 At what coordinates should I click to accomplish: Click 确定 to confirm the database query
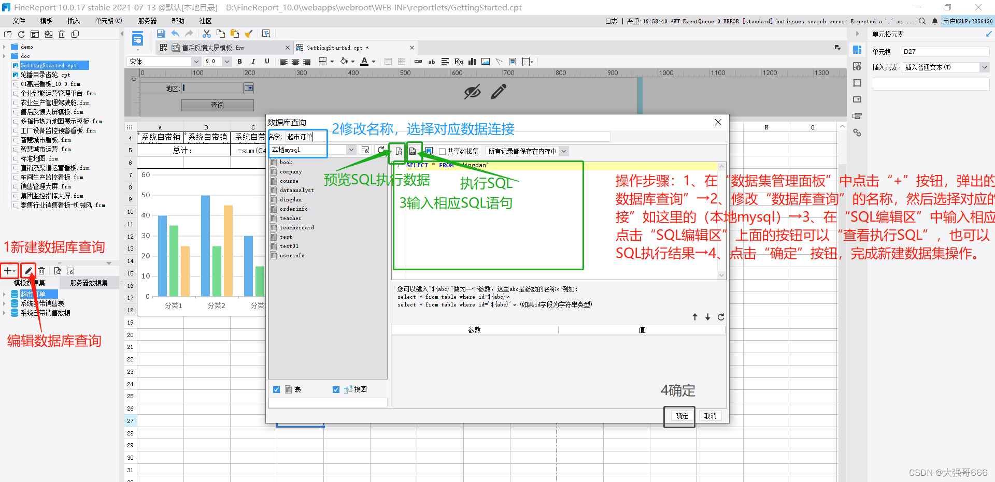click(682, 416)
